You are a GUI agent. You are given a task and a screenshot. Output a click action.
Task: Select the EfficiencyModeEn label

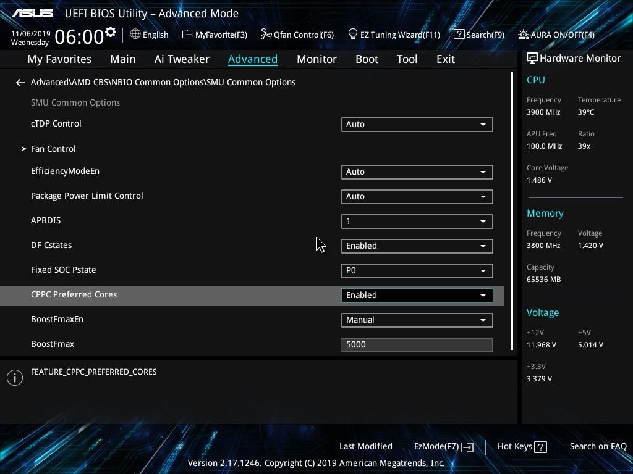65,172
